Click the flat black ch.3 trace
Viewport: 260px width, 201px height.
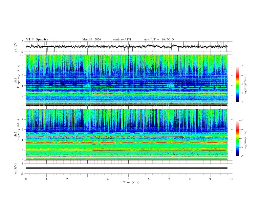tap(127, 168)
